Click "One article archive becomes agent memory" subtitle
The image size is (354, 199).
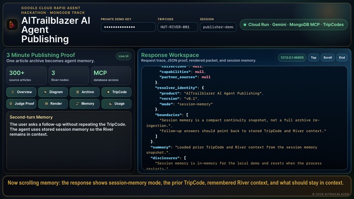tap(51, 61)
